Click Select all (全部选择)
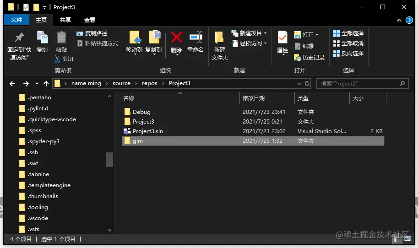The image size is (418, 248). pyautogui.click(x=348, y=33)
